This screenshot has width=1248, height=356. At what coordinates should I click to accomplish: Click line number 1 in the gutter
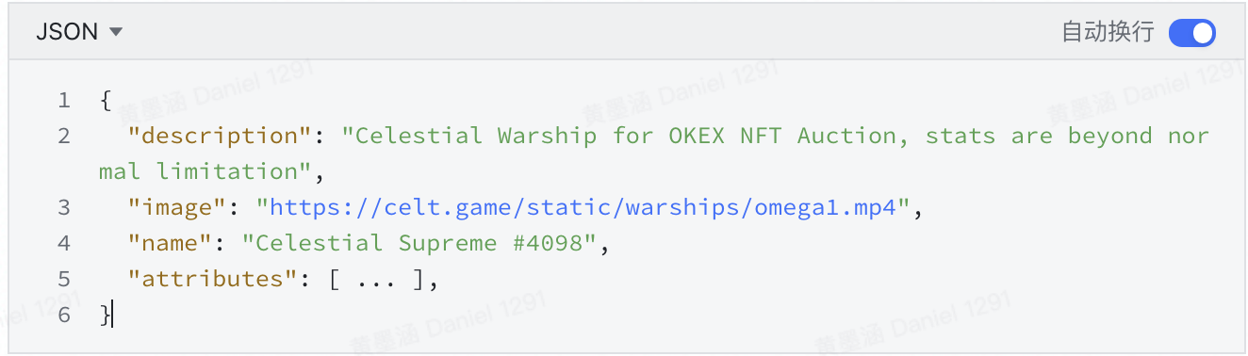point(63,100)
